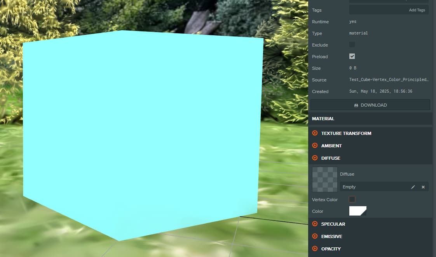Tick the Exclude checkbox
Viewport: 436px width, 257px height.
point(352,45)
